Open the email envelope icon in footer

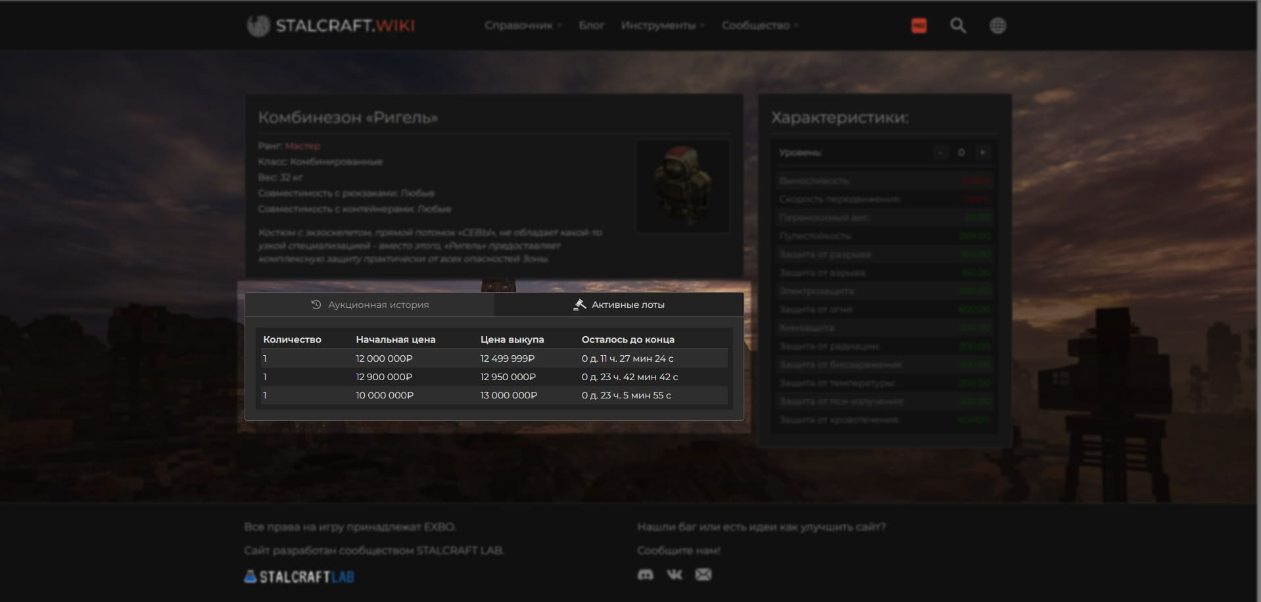[x=703, y=574]
